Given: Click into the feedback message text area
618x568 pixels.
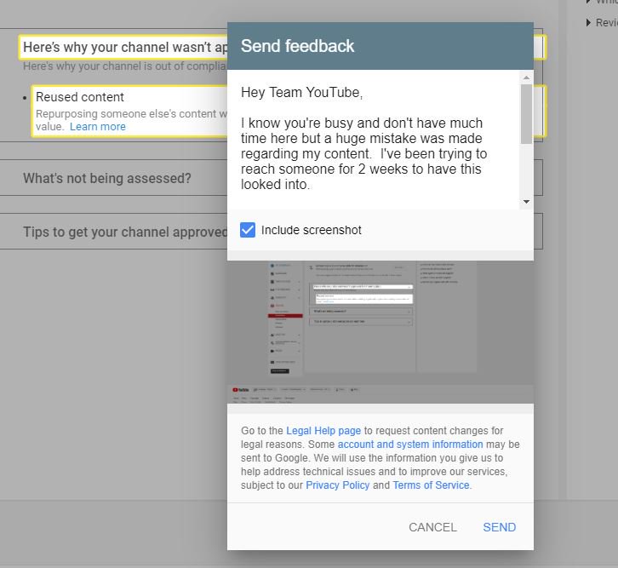Looking at the screenshot, I should point(373,139).
